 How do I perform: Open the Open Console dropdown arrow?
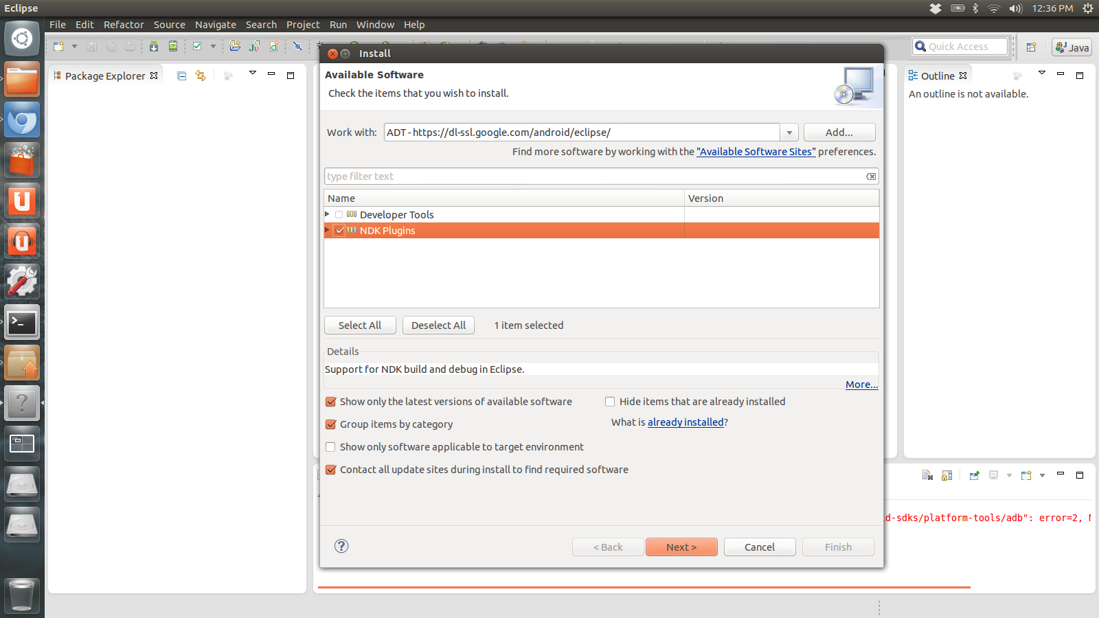click(x=1042, y=475)
